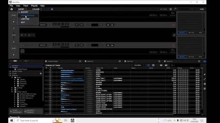Open info icon in right sidebar
This screenshot has height=123, width=220.
(205, 84)
